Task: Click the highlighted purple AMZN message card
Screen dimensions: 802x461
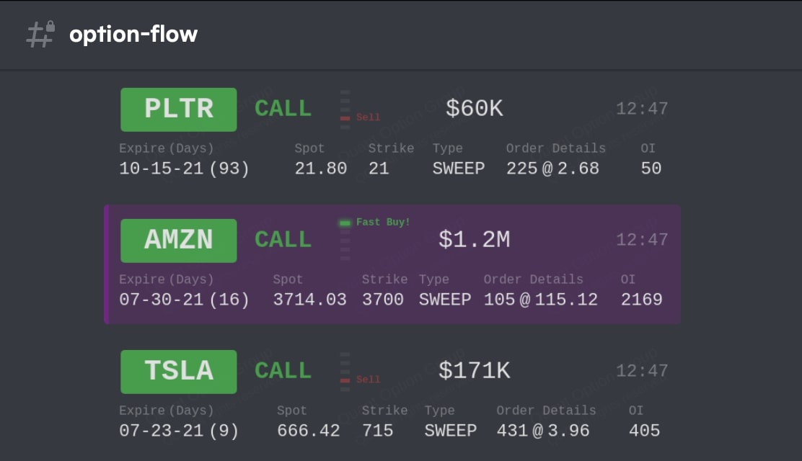Action: pos(392,264)
